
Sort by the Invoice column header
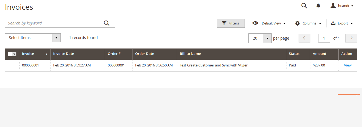(x=28, y=54)
